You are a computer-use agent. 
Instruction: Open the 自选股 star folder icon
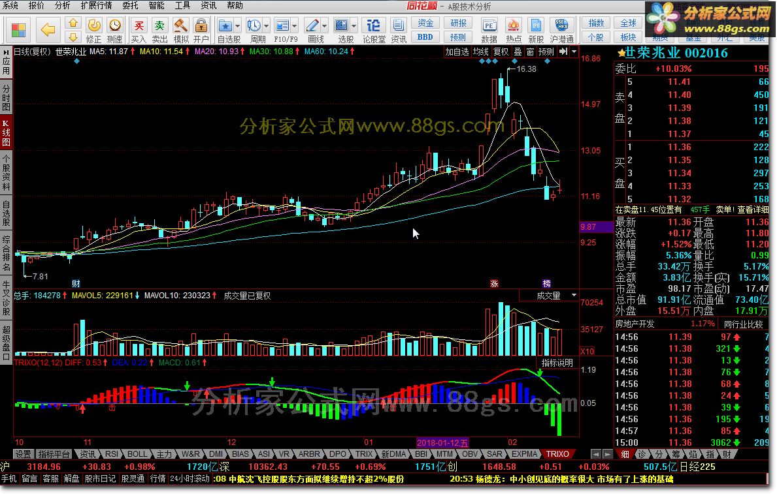pos(225,25)
